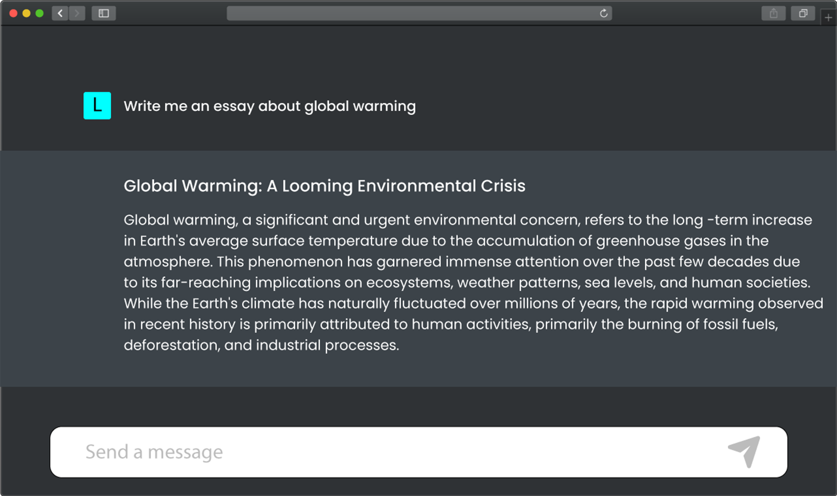
Task: Click the browser back arrow button
Action: tap(60, 14)
